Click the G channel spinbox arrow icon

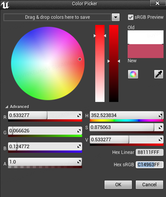(x=79, y=131)
